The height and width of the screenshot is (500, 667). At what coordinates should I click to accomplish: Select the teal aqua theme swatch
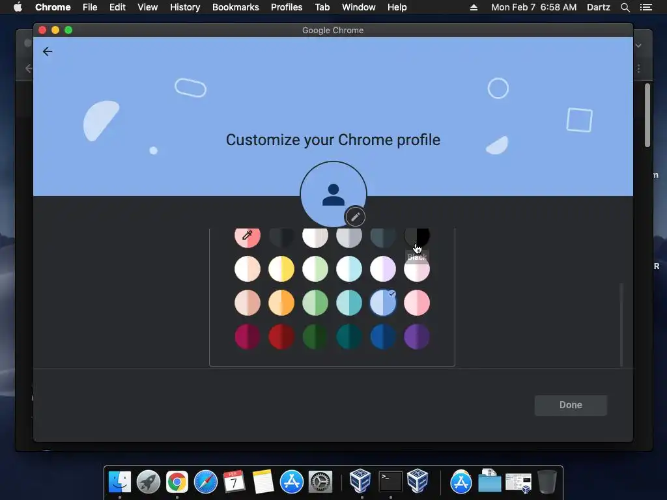click(349, 303)
